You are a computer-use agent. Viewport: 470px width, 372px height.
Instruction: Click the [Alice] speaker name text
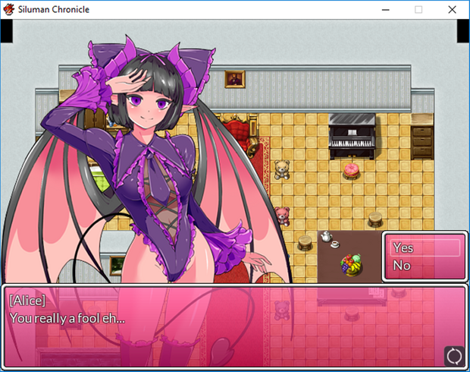[x=27, y=301]
